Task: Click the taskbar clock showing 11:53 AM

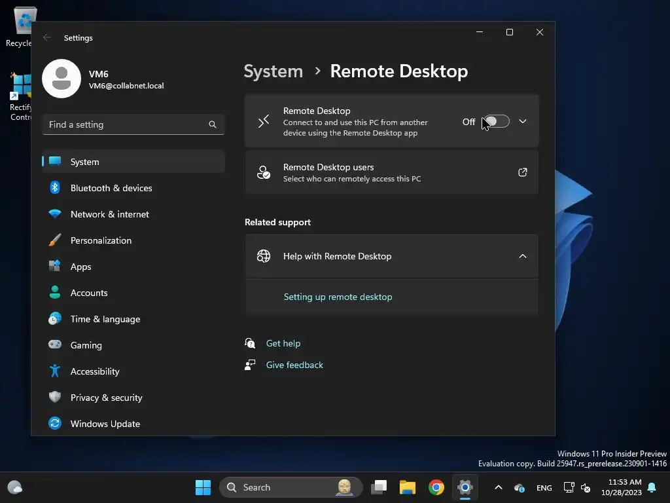Action: pos(622,487)
